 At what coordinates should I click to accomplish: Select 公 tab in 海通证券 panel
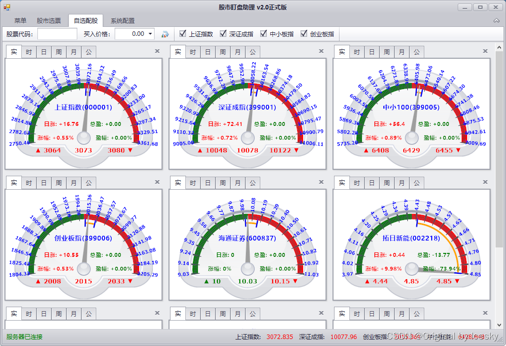253,183
